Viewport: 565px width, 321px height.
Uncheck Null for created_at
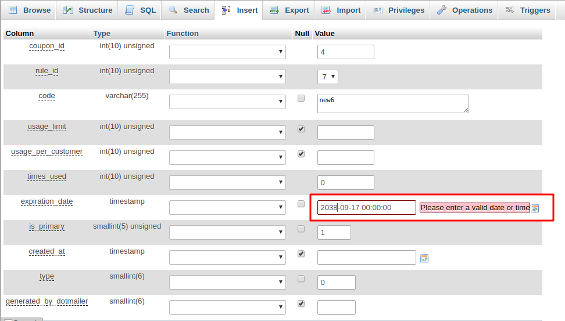tap(301, 254)
